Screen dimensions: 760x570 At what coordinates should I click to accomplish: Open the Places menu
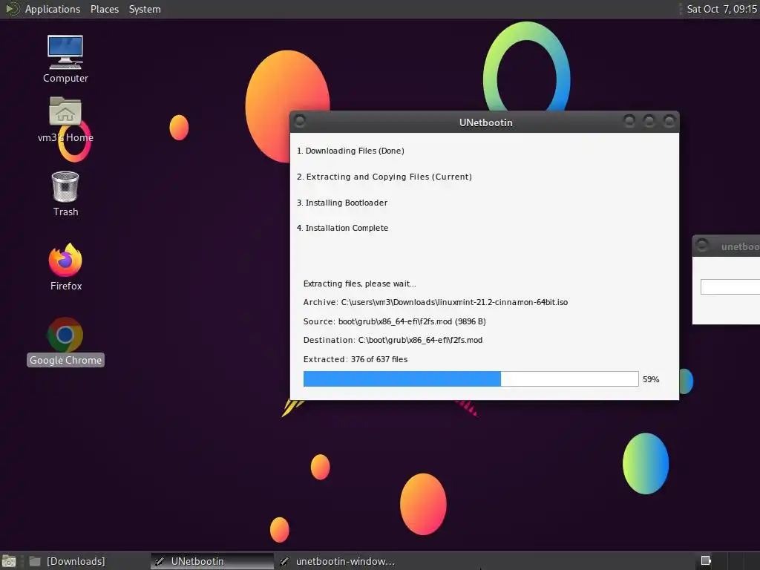[x=104, y=9]
